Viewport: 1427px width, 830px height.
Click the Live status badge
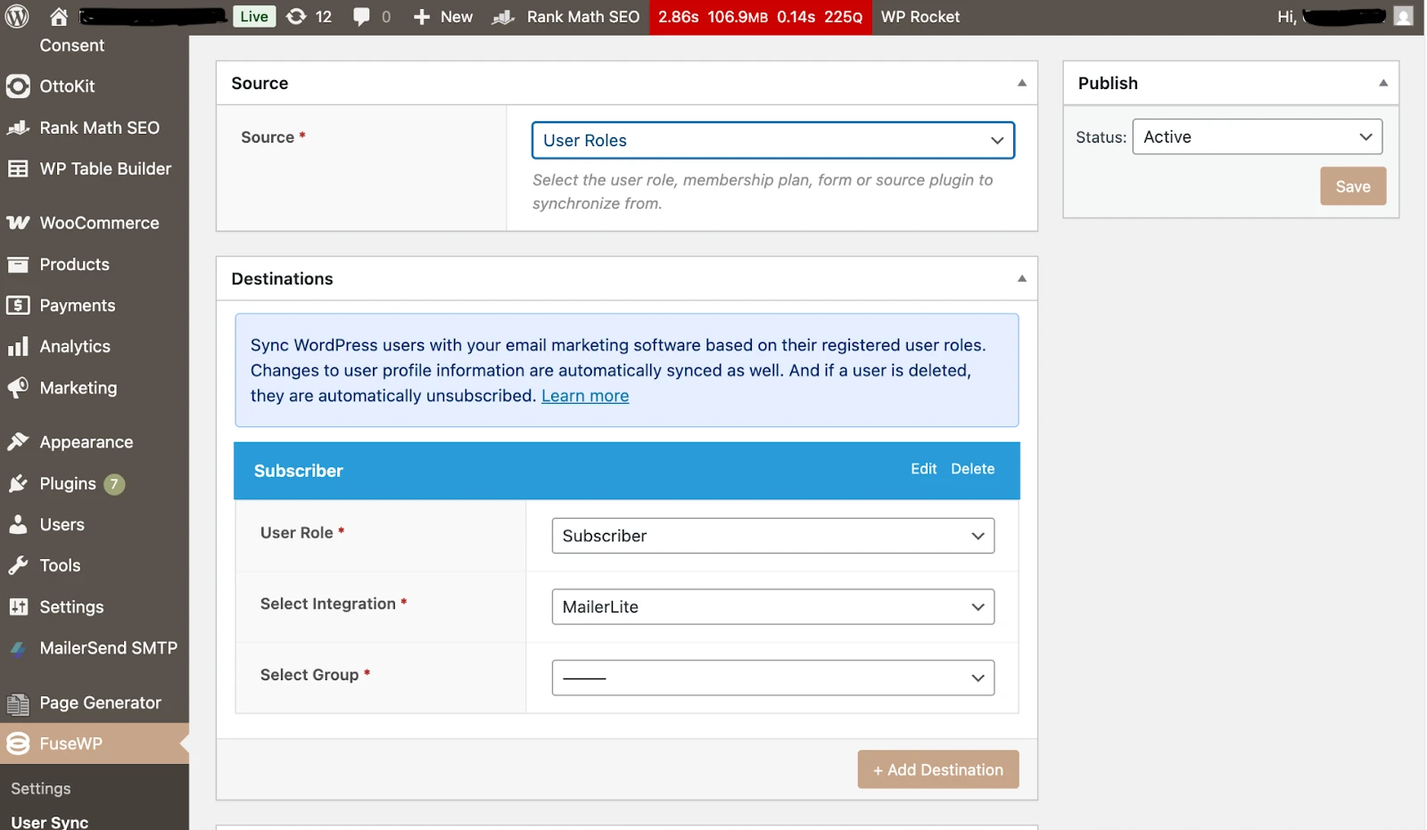pos(254,17)
